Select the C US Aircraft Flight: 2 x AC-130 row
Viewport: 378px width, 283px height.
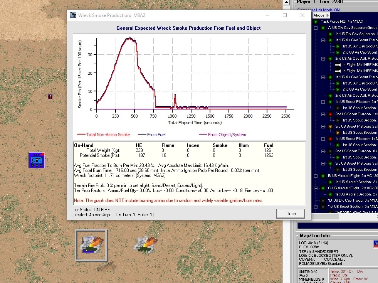[x=353, y=188]
